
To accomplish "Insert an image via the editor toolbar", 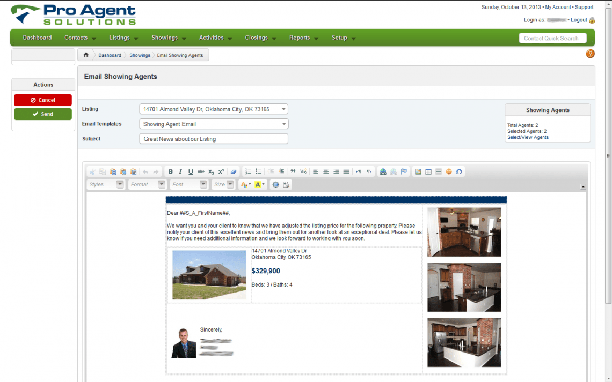I will [x=418, y=171].
